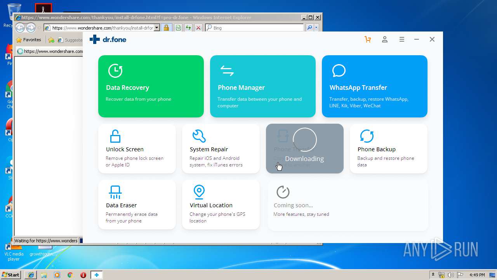This screenshot has width=497, height=280.
Task: Expand the IE address bar dropdown
Action: (x=157, y=28)
